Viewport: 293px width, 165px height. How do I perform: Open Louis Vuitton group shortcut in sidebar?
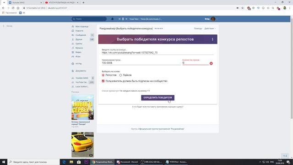81,87
